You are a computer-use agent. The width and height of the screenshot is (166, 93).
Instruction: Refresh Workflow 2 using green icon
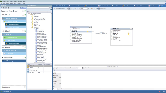[25, 31]
